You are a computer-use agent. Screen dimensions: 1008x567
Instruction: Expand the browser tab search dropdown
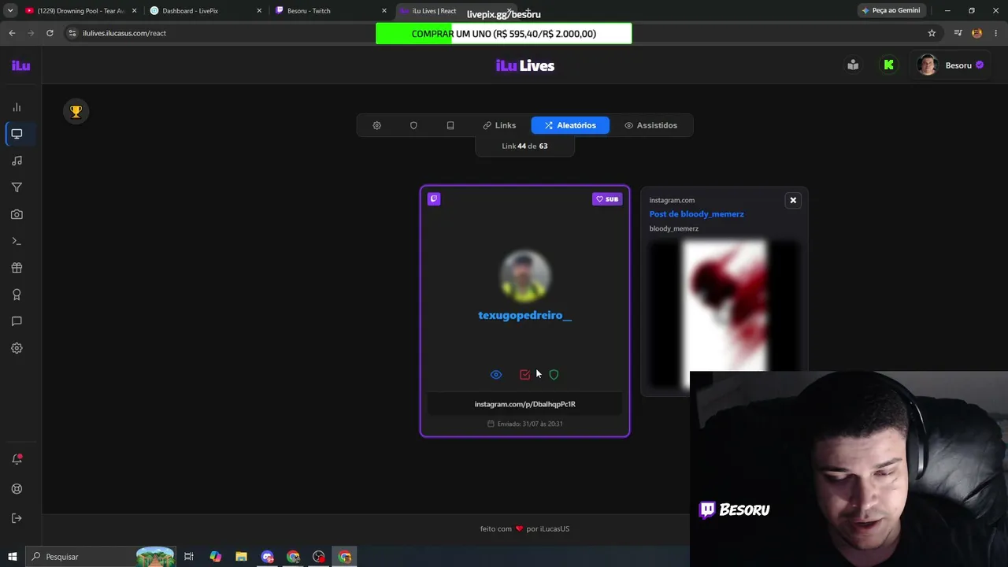(x=9, y=11)
